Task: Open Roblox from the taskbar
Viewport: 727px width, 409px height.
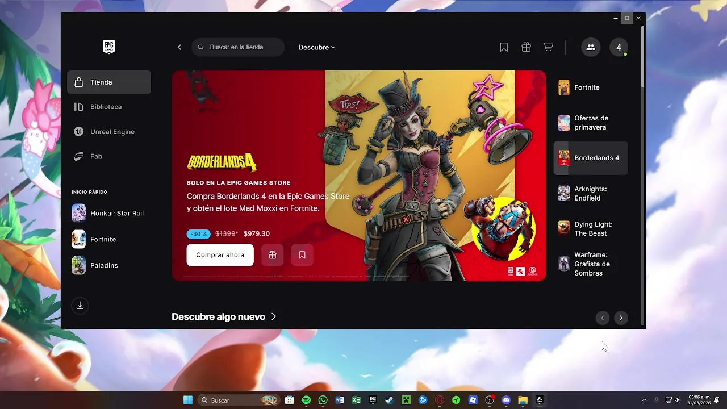Action: click(473, 400)
